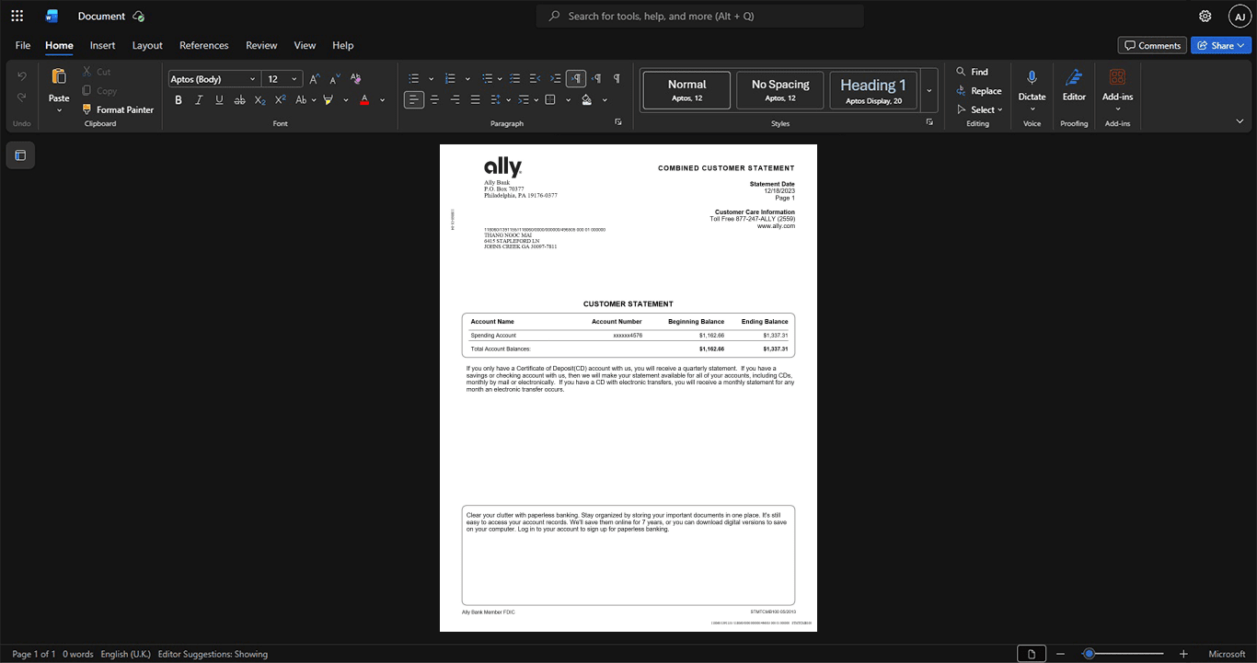Image resolution: width=1257 pixels, height=663 pixels.
Task: Click the Comments button
Action: click(1152, 45)
